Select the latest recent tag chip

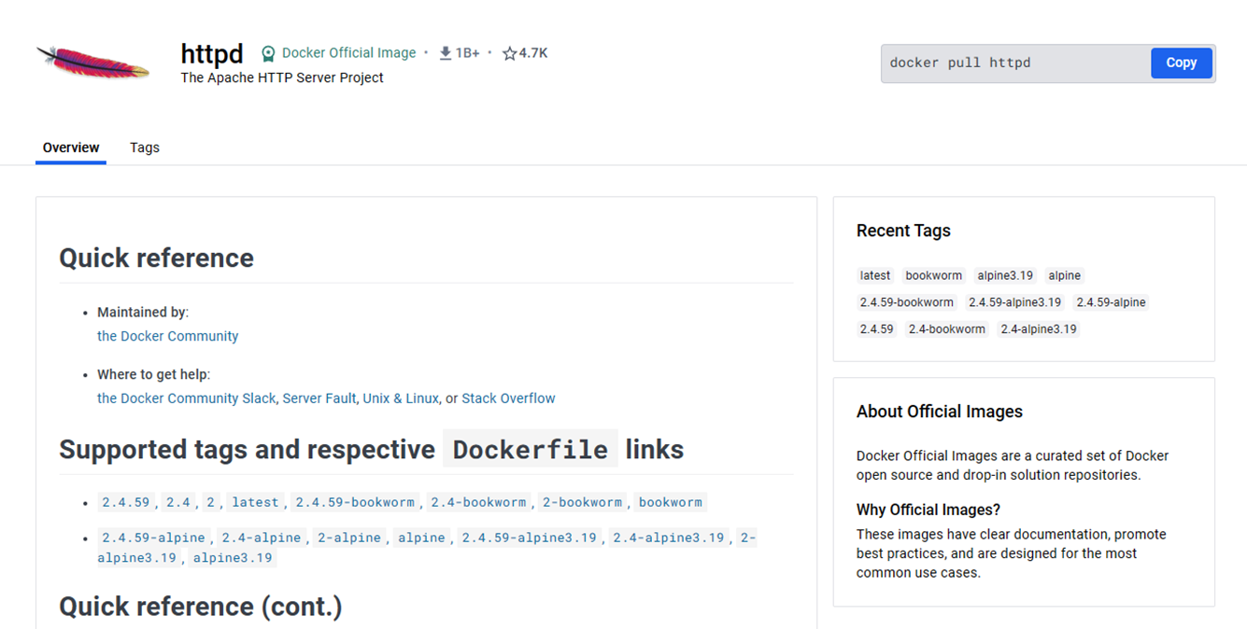(874, 275)
